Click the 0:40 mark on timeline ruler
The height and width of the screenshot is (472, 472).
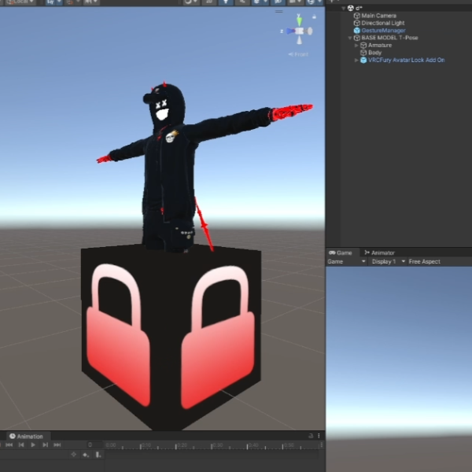click(x=253, y=445)
